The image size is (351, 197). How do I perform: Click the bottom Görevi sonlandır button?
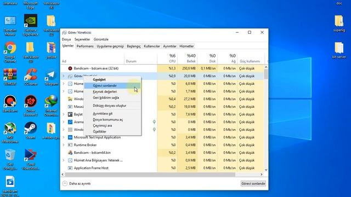253,184
